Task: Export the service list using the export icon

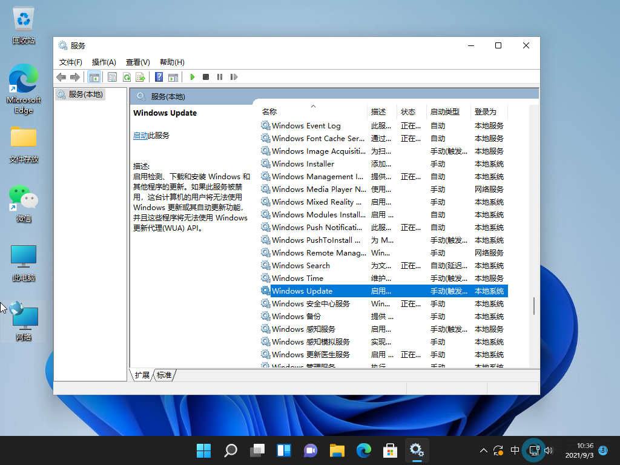Action: pyautogui.click(x=140, y=77)
